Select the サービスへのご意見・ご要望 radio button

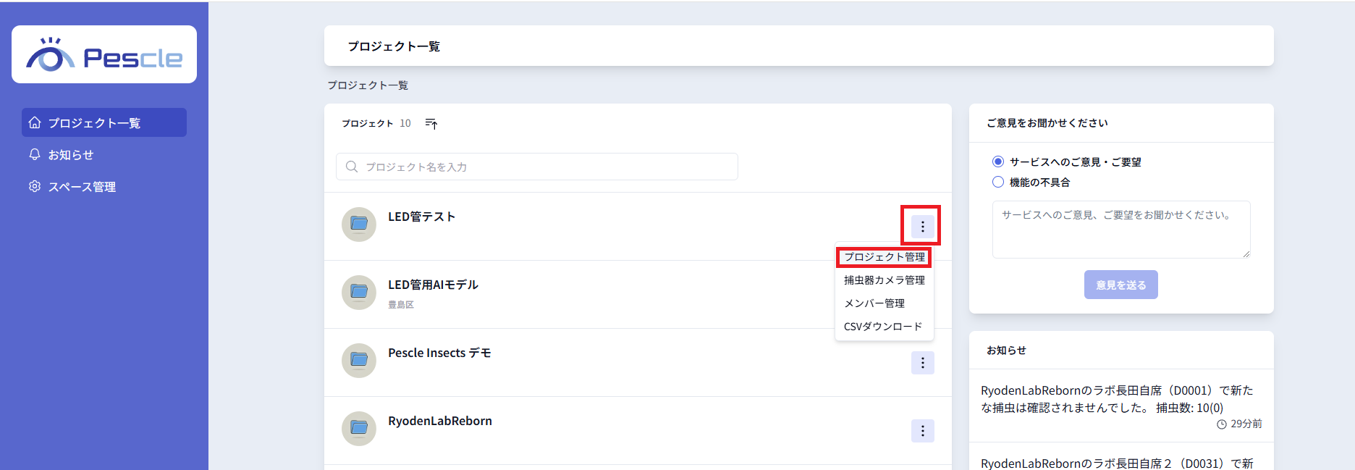[x=998, y=161]
